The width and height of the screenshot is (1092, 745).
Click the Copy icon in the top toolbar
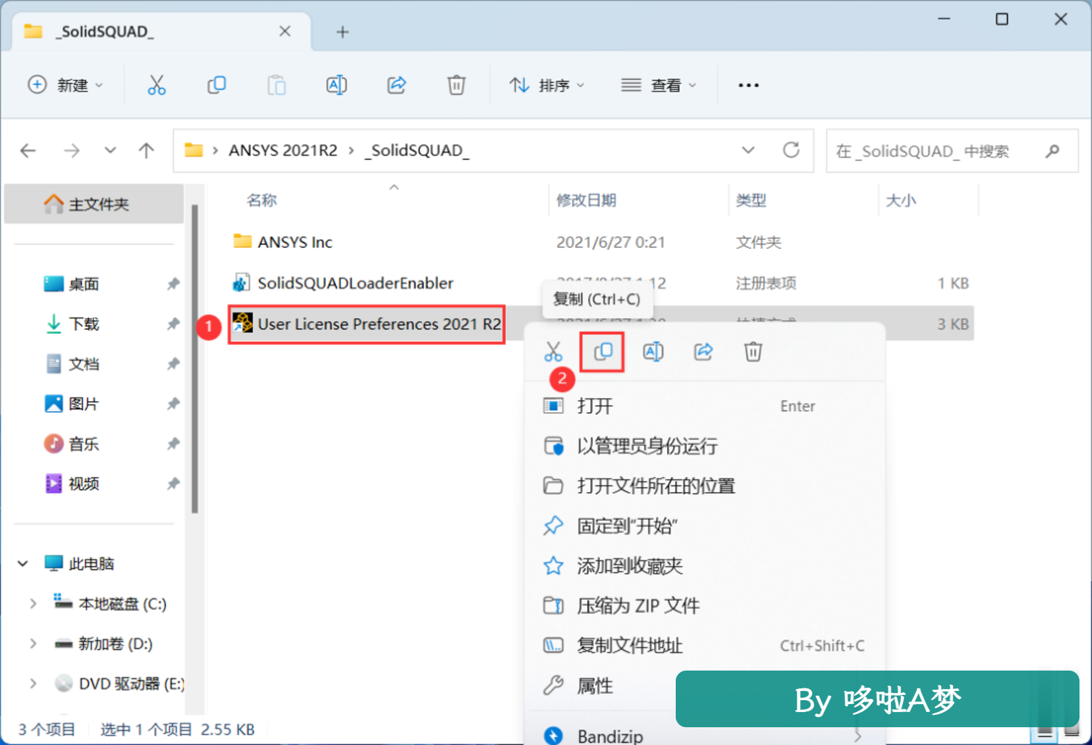coord(217,85)
